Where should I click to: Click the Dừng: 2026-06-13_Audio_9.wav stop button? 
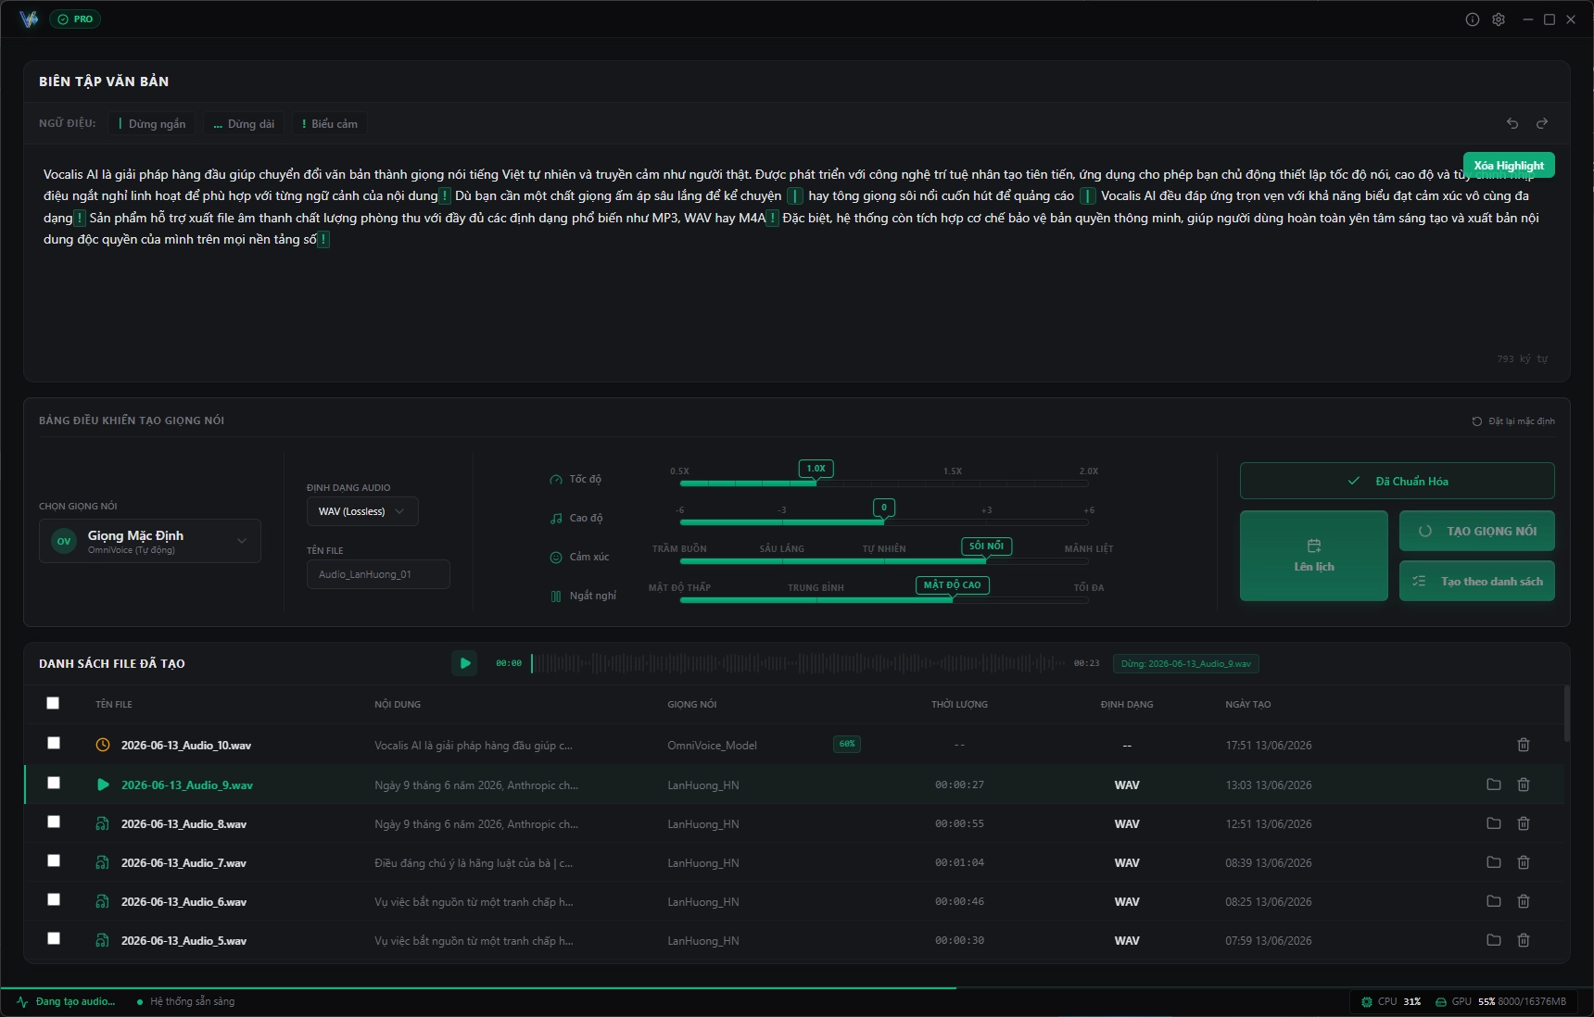tap(1186, 663)
